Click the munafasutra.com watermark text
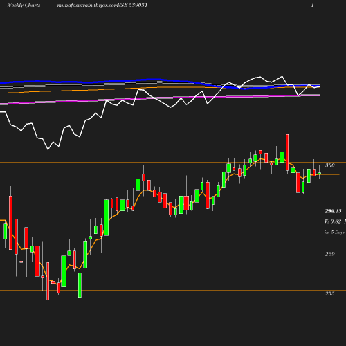346x346 pixels. [87, 6]
